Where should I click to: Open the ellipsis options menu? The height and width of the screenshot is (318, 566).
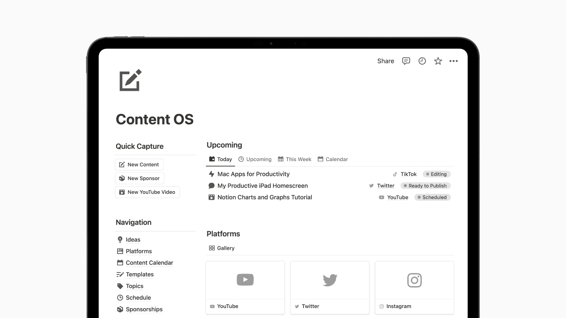454,61
